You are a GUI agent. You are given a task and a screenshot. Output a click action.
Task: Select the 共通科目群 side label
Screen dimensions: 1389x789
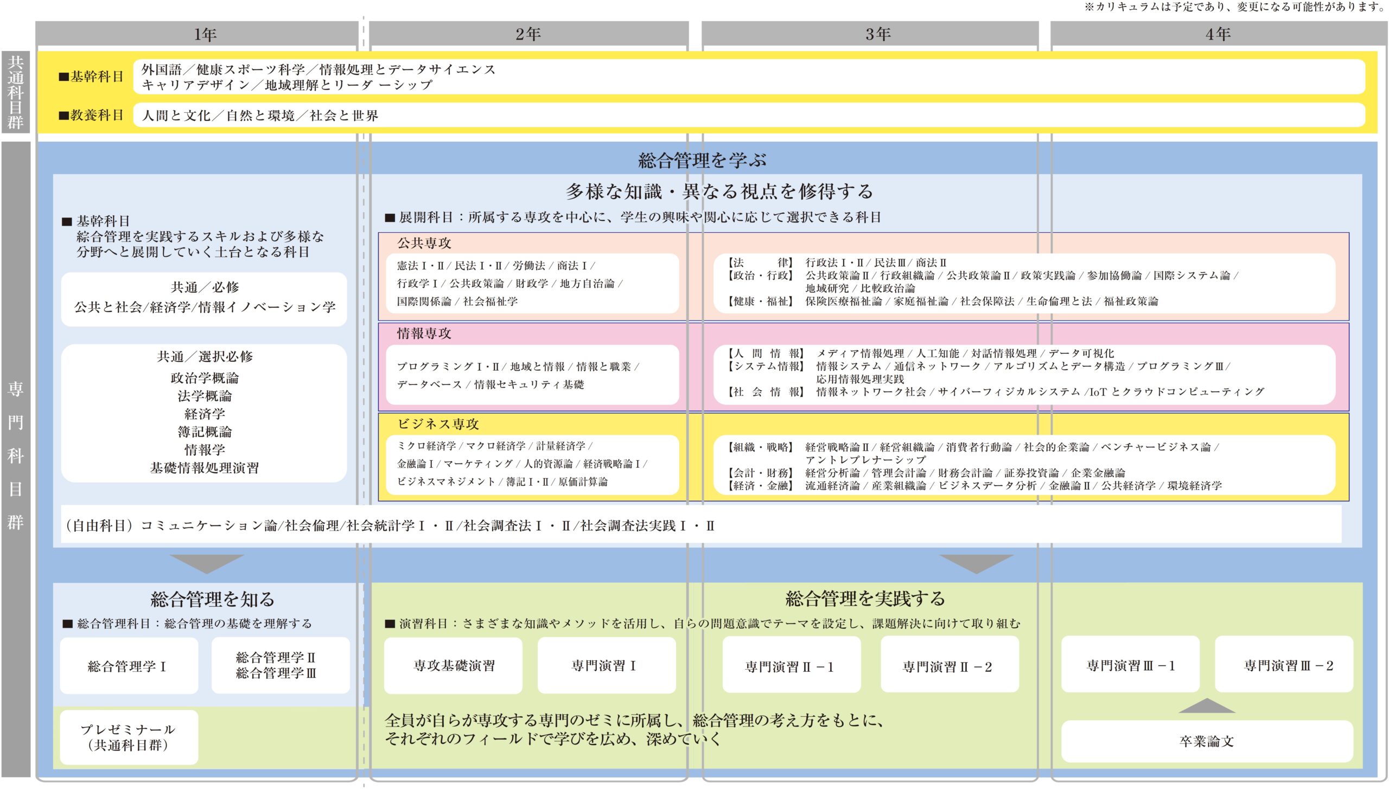16,92
